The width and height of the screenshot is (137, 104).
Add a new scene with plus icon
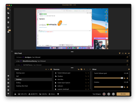coord(46,69)
